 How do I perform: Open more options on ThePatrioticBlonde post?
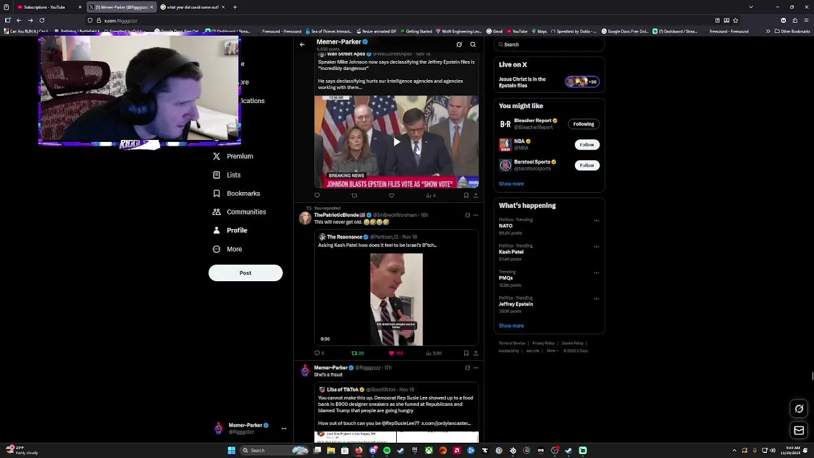[x=475, y=215]
